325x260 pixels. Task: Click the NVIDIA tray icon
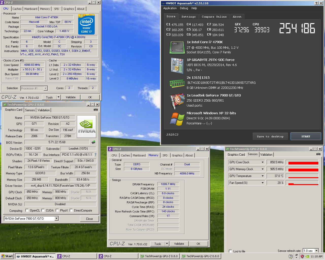click(307, 256)
